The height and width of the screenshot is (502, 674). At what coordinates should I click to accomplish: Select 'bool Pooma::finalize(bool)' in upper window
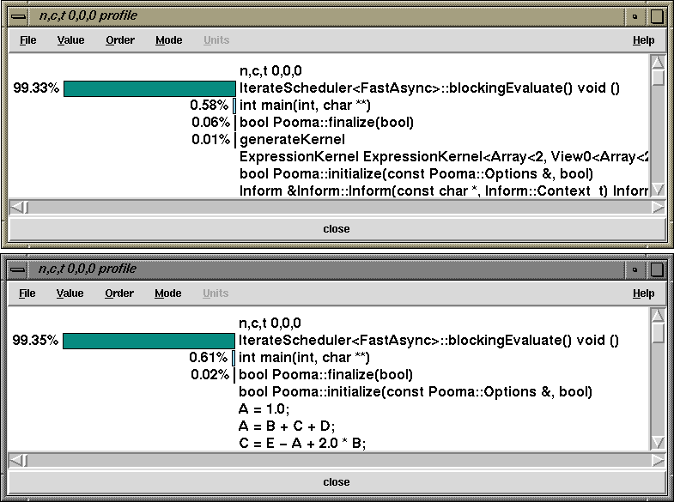(326, 123)
